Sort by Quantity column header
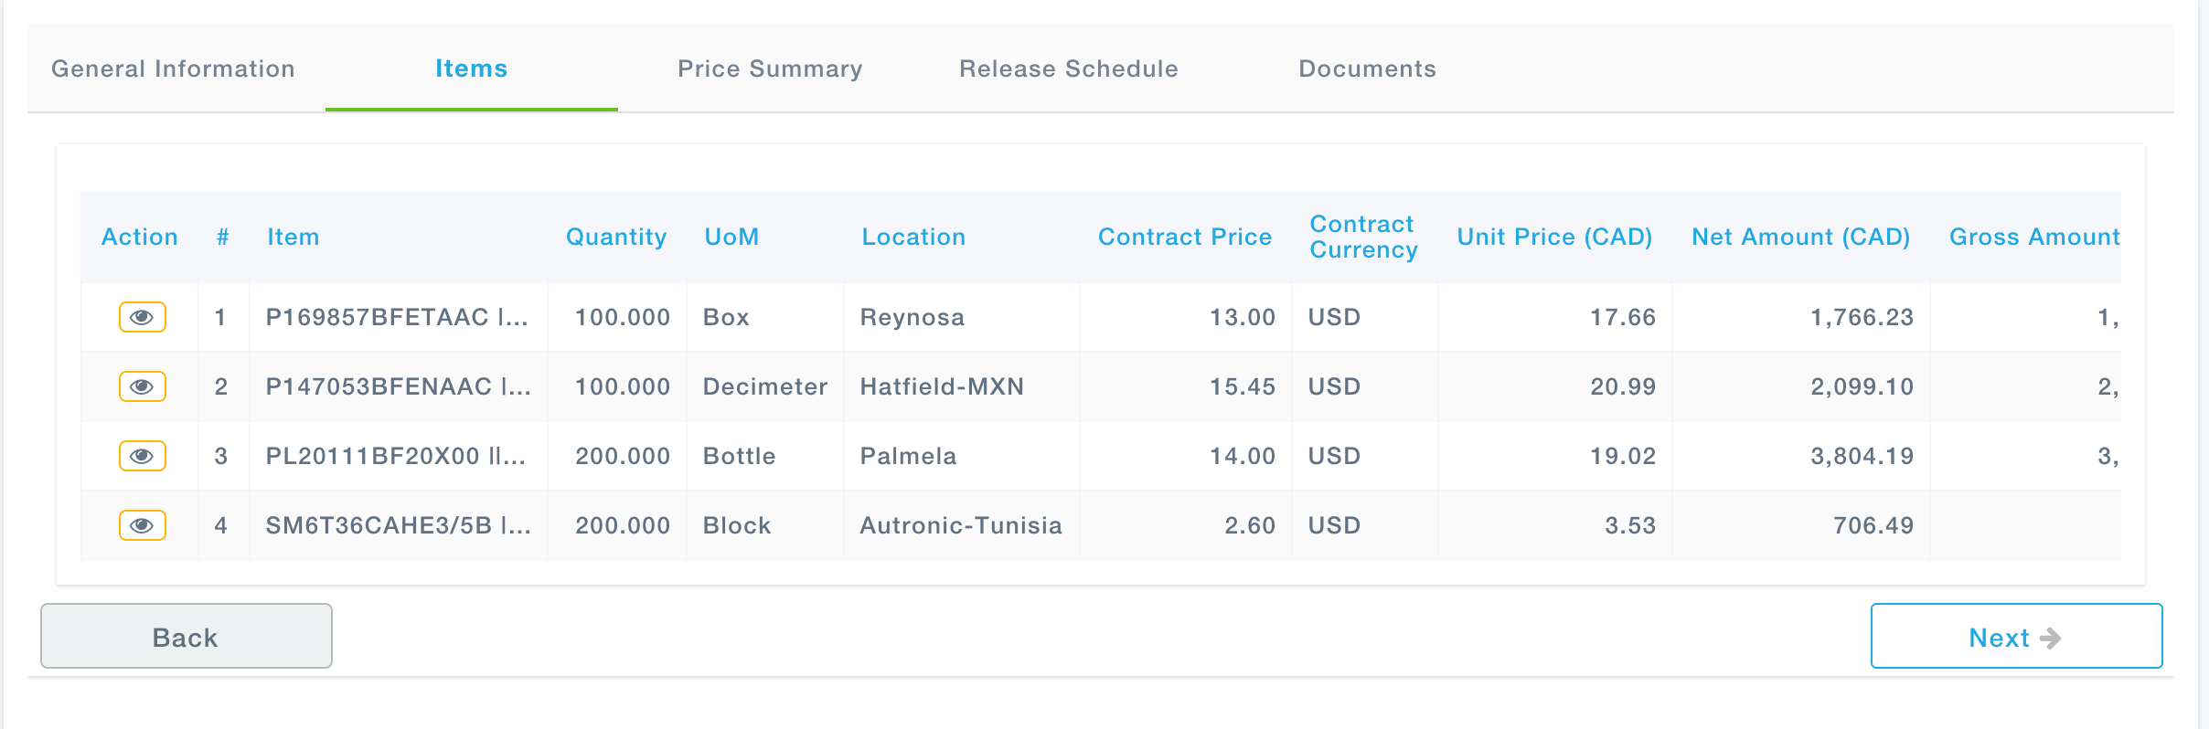Image resolution: width=2209 pixels, height=729 pixels. click(x=615, y=237)
